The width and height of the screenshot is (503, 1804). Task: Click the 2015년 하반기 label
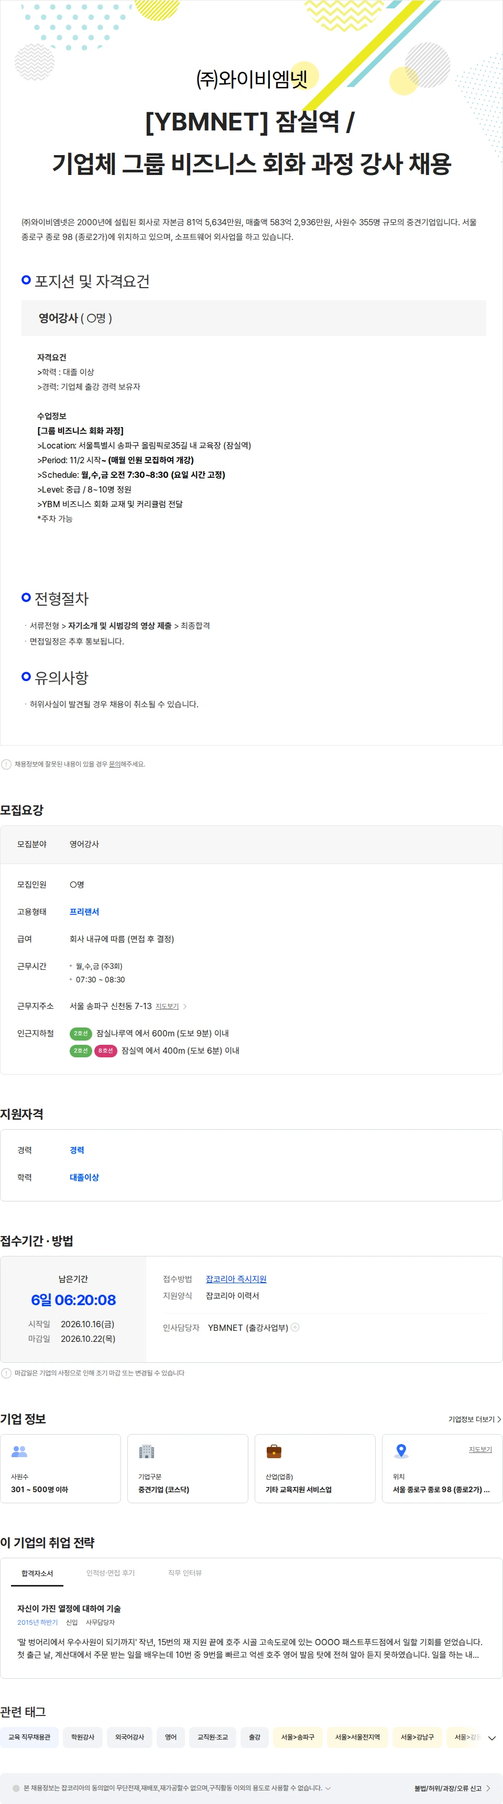pyautogui.click(x=38, y=1623)
